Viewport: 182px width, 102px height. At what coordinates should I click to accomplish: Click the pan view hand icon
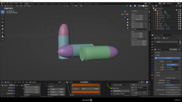128,22
